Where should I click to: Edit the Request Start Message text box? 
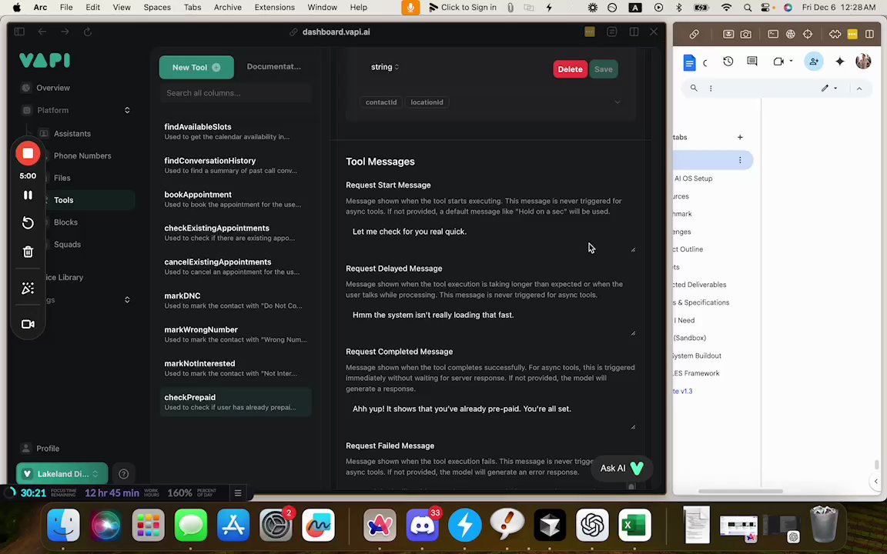coord(491,238)
